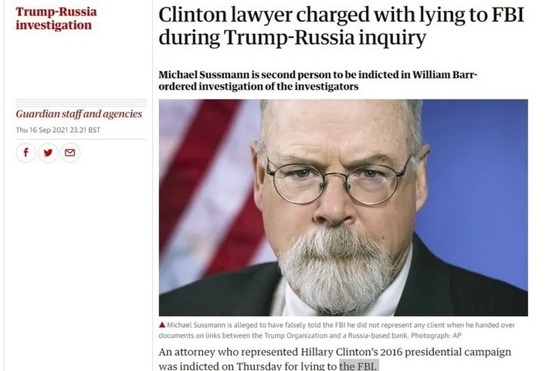Click the highlighted "the FBI" text
Image resolution: width=556 pixels, height=371 pixels.
[x=360, y=364]
